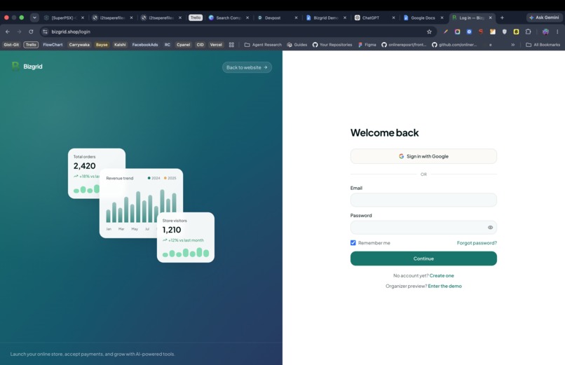The height and width of the screenshot is (365, 565).
Task: Switch to the ChatGPT tab
Action: (x=374, y=18)
